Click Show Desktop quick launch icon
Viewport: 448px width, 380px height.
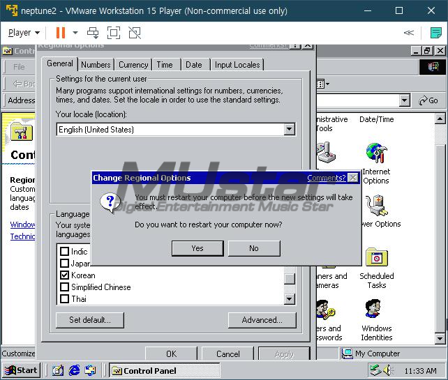click(58, 370)
